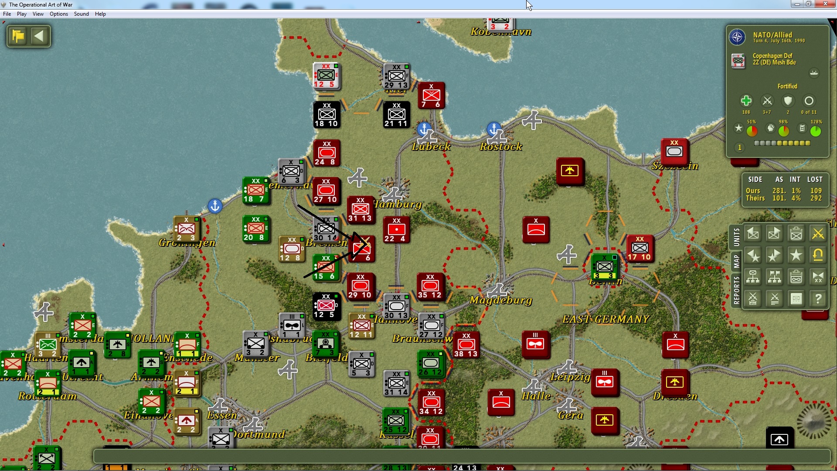The height and width of the screenshot is (471, 837).
Task: Switch to the REPORTS tab
Action: coord(737,290)
